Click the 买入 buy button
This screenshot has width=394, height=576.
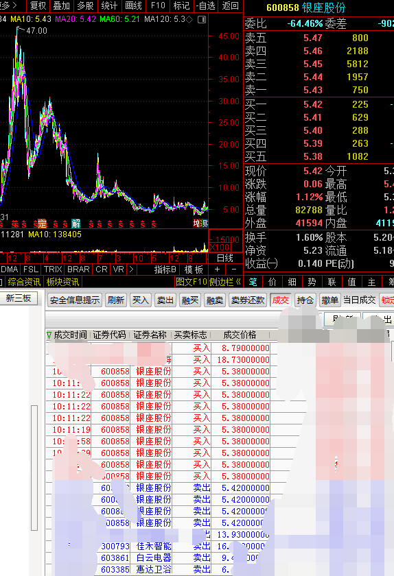pyautogui.click(x=140, y=300)
